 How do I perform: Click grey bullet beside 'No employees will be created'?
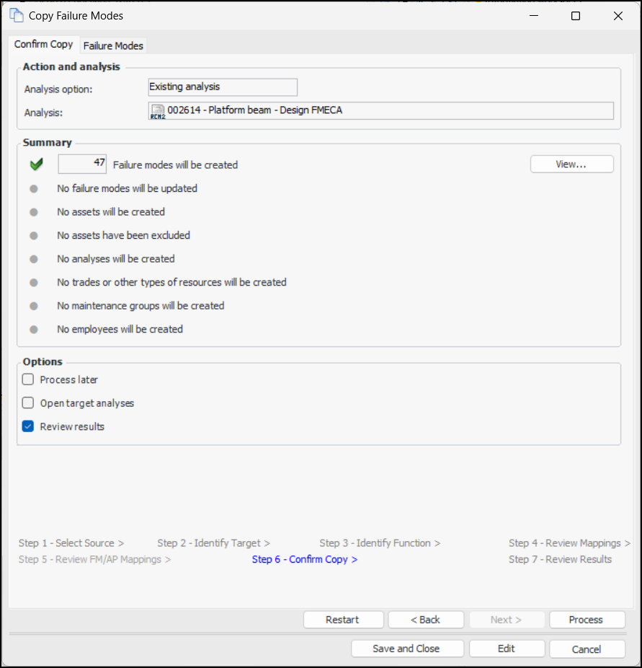coord(34,330)
